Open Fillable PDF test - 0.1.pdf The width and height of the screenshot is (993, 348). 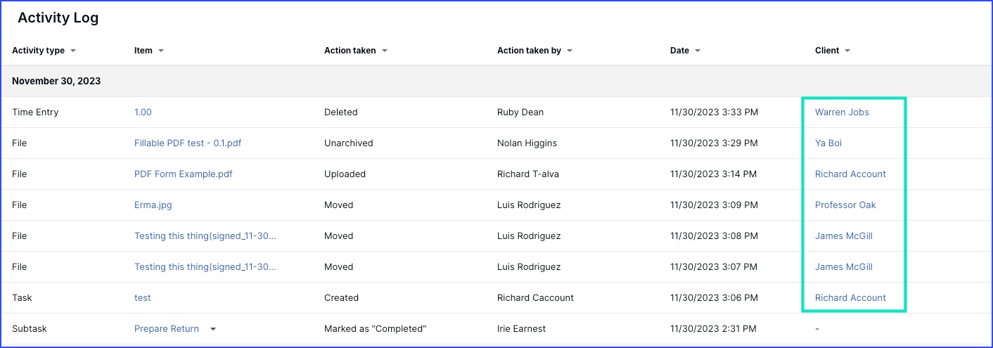(188, 143)
